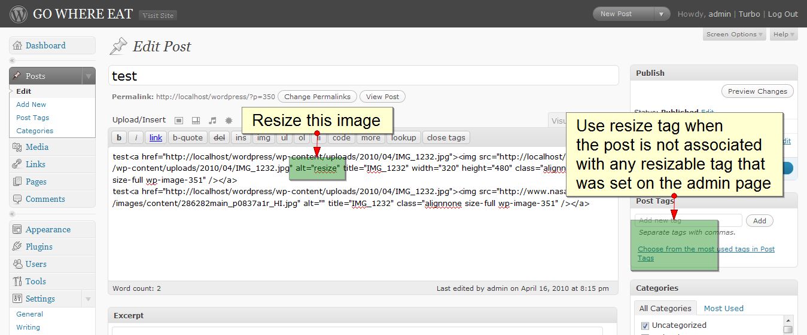Click the admin profile link
This screenshot has height=335, width=807.
[x=720, y=14]
